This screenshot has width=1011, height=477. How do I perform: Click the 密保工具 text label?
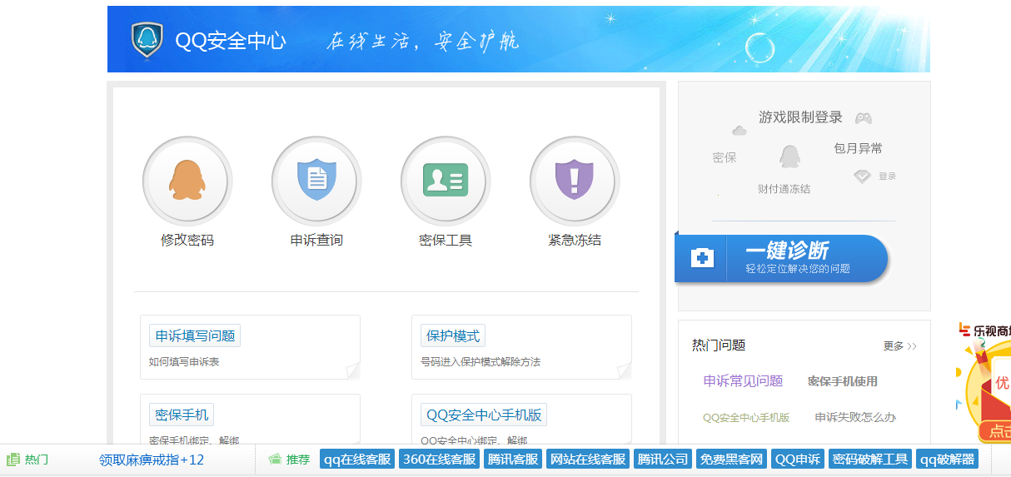446,241
